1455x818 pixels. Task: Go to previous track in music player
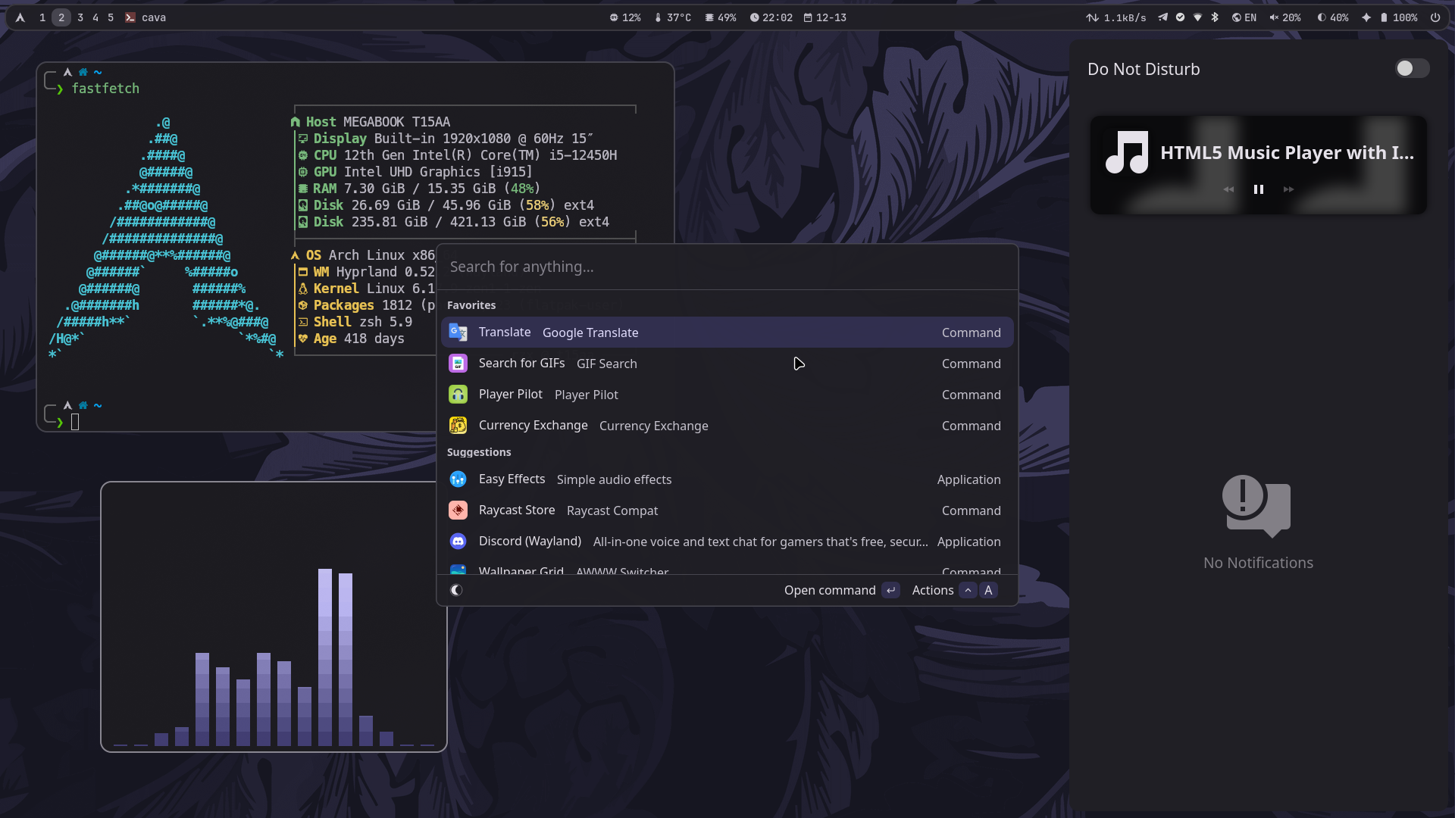click(1228, 189)
